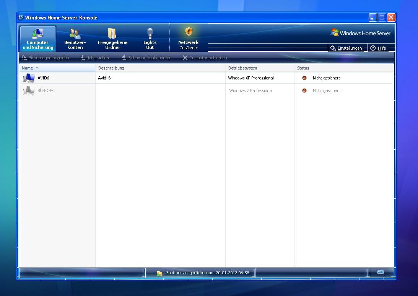Click Jetzt sichern toolbar button
Screen dimensions: 418x296
(x=95, y=58)
